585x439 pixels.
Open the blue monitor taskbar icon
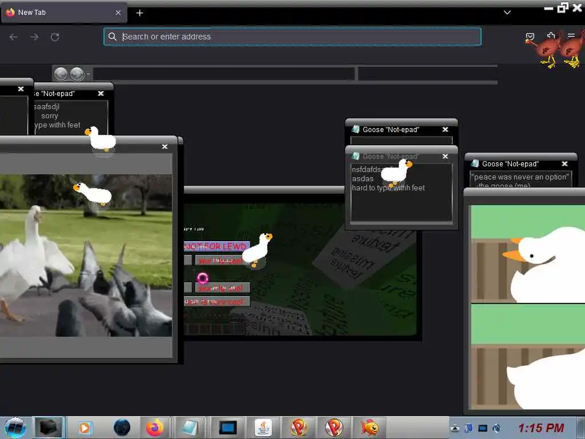coord(228,428)
